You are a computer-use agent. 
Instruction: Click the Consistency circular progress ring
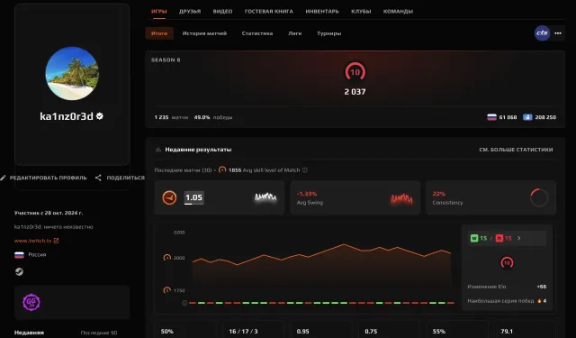pyautogui.click(x=539, y=197)
